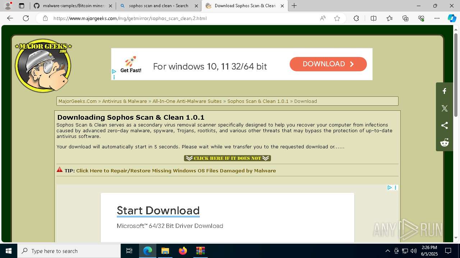
Task: Open Sophos Scan & Clean 1.0.1 breadcrumb
Action: [258, 101]
